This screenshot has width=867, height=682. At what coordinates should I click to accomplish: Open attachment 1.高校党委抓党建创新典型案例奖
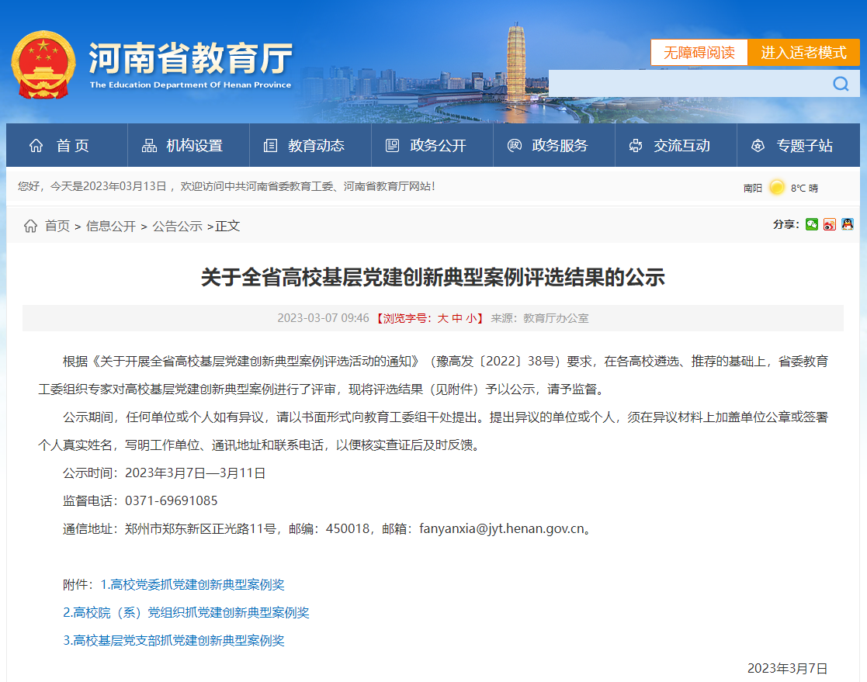[x=192, y=584]
